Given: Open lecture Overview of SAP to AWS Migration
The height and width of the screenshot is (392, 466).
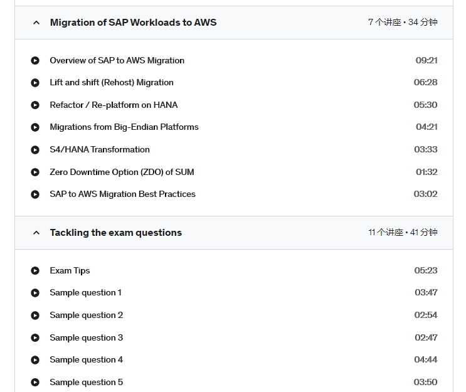Looking at the screenshot, I should (117, 60).
